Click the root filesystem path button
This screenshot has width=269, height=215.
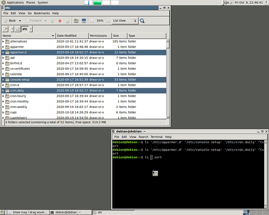18,29
